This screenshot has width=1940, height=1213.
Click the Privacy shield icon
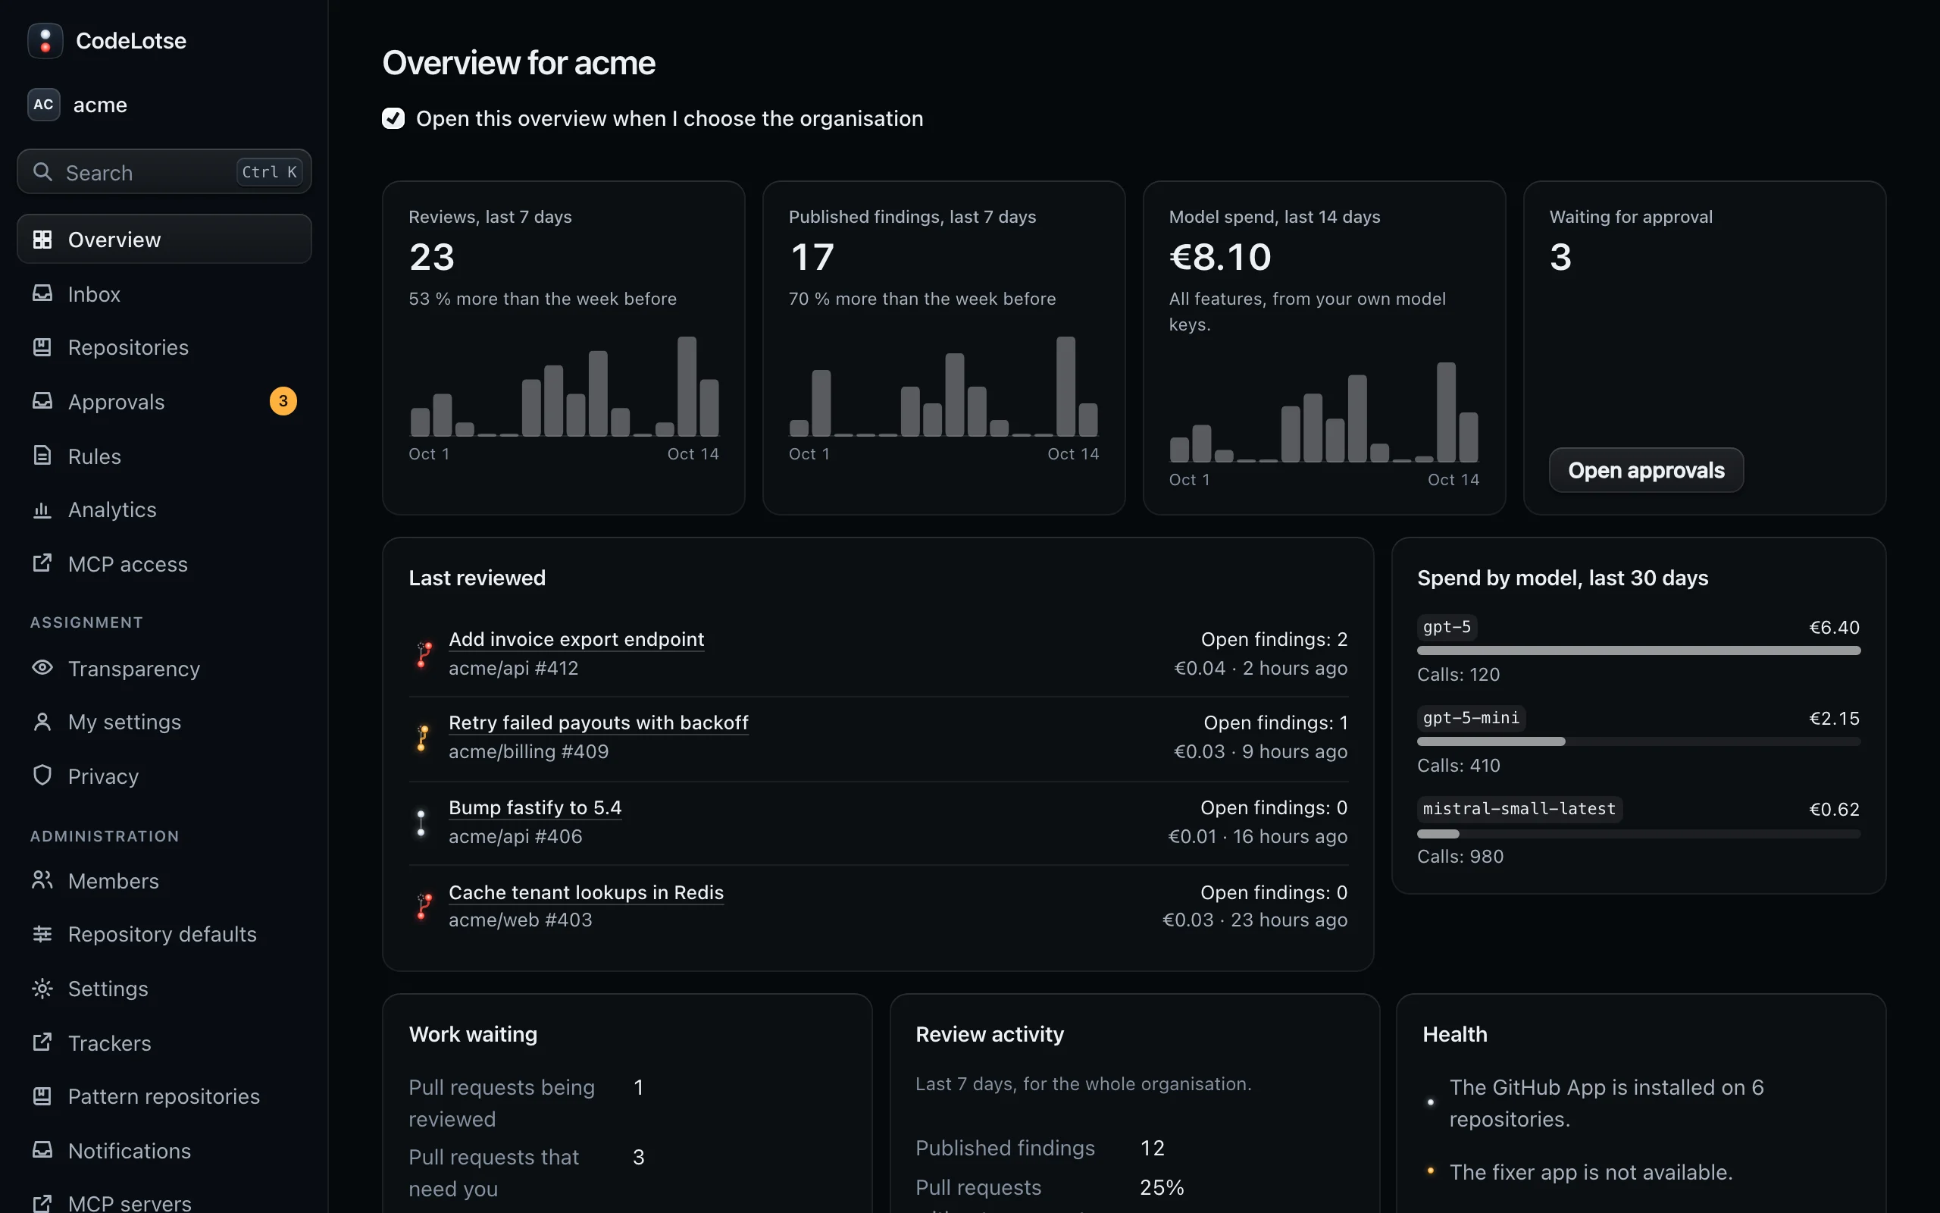point(42,775)
